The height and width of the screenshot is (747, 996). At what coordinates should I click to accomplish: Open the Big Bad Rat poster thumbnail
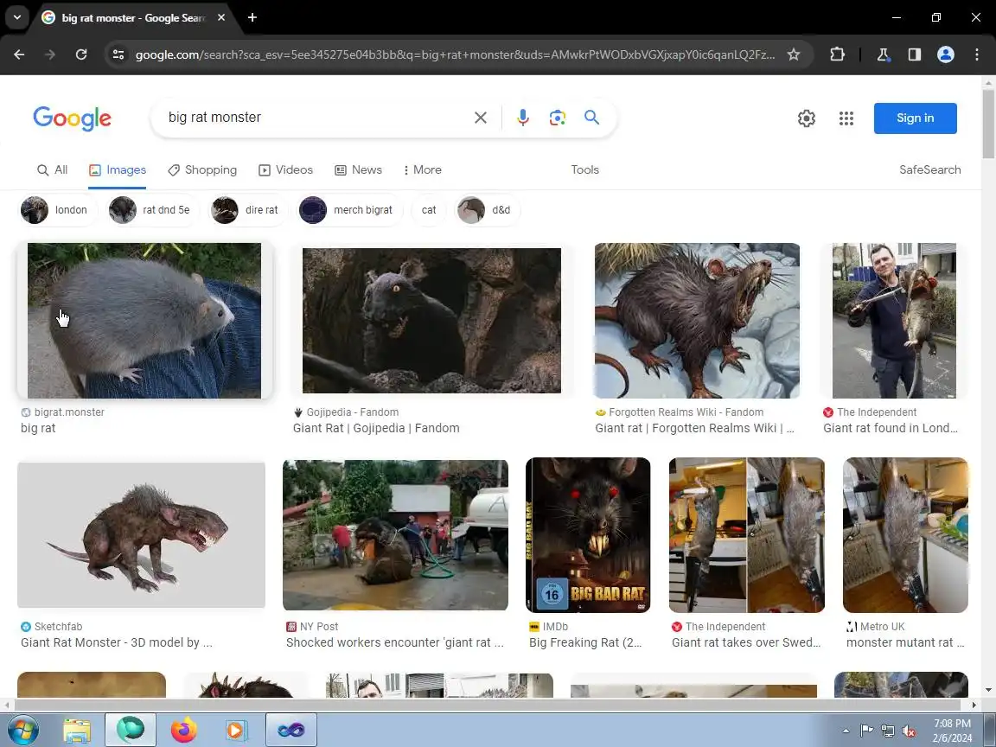(x=588, y=535)
